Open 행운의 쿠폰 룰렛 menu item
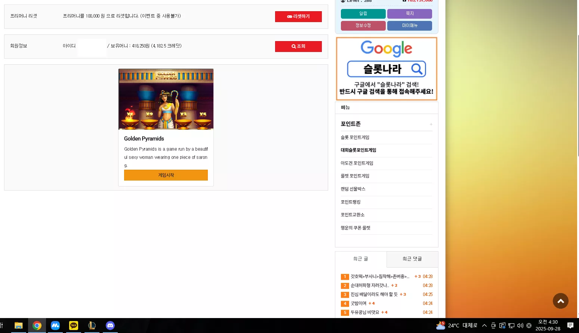The height and width of the screenshot is (333, 579). (x=355, y=228)
